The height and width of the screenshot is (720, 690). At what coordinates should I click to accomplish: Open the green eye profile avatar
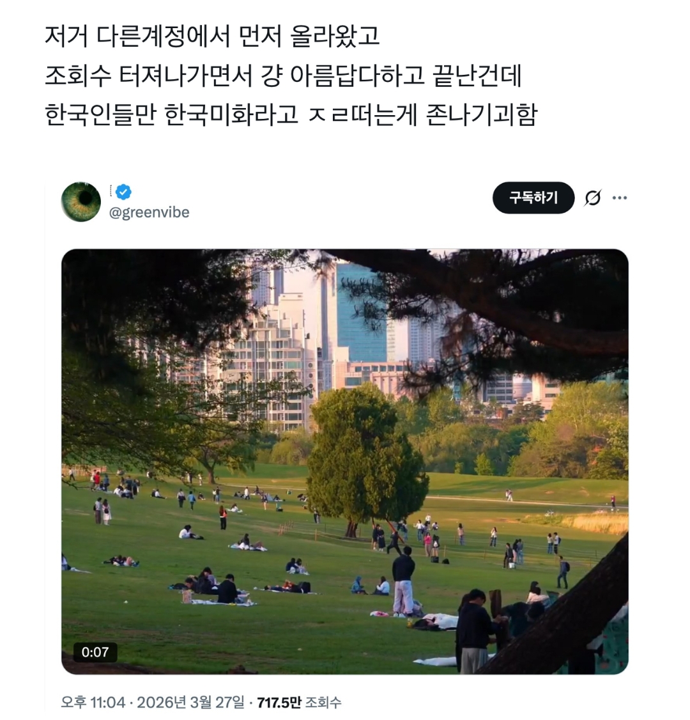tap(80, 201)
